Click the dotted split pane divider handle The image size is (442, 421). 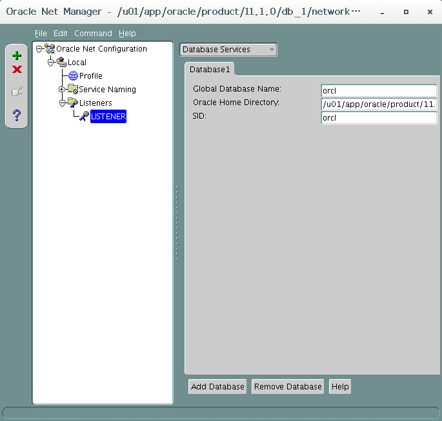[177, 223]
